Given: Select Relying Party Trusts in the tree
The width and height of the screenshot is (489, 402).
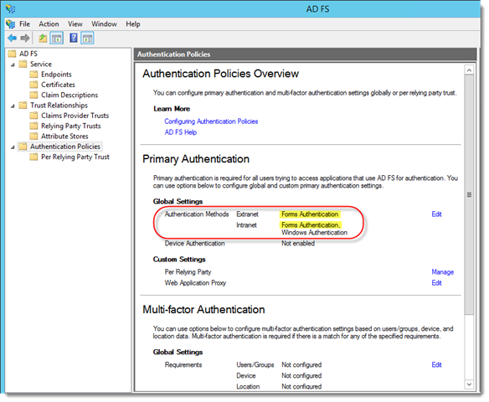Looking at the screenshot, I should [x=71, y=126].
